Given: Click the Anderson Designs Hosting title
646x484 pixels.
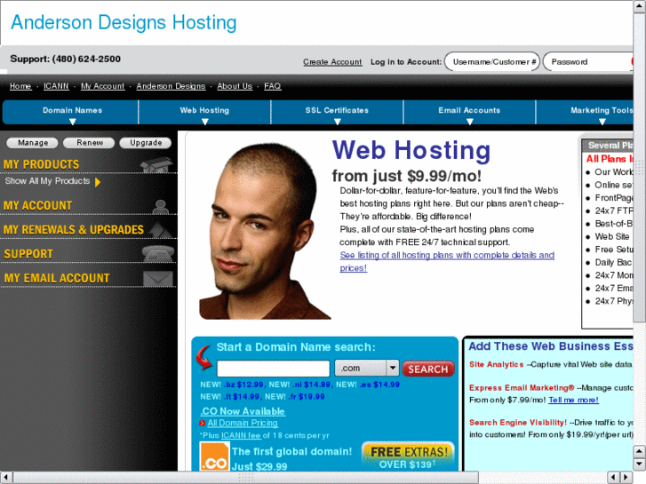Looking at the screenshot, I should [124, 22].
